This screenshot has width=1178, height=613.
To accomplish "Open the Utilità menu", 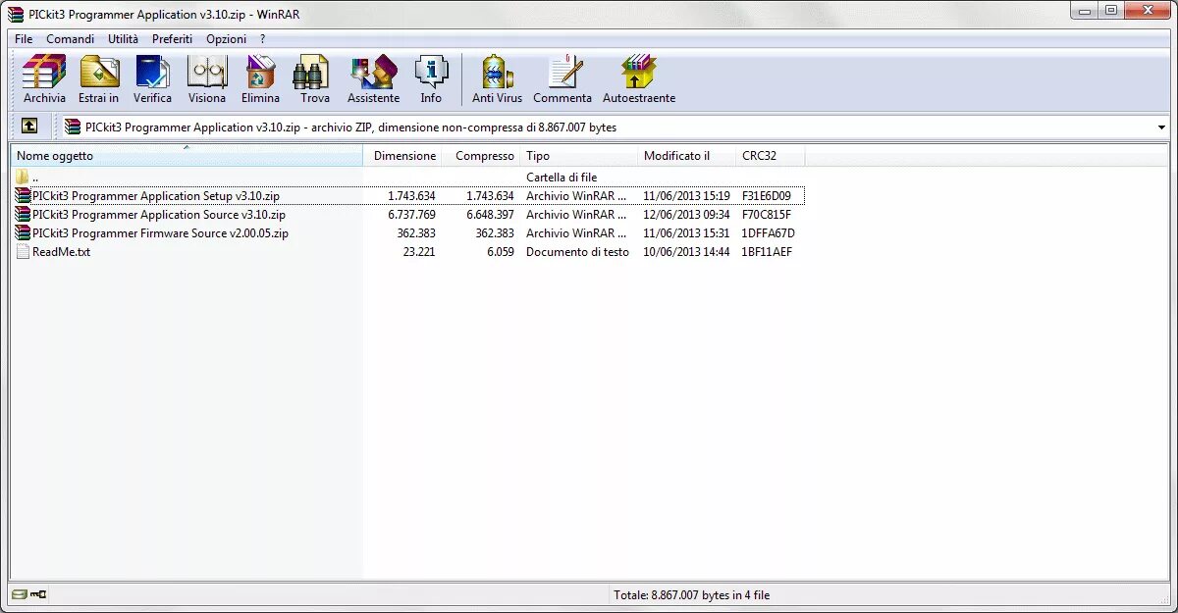I will tap(124, 38).
